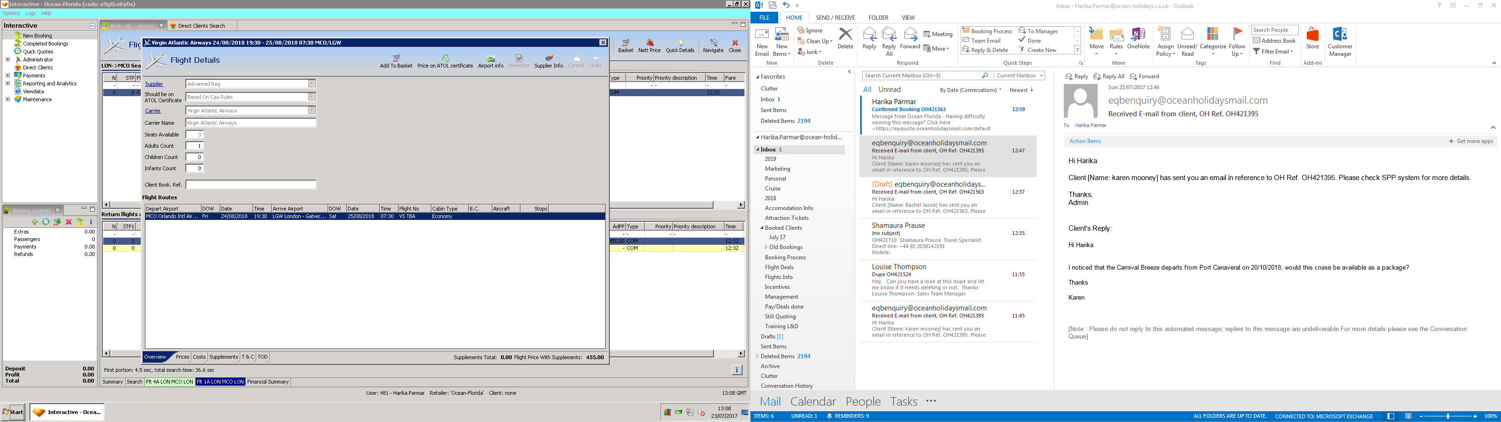Image resolution: width=1501 pixels, height=422 pixels.
Task: Open Calendar in the Outlook navigation bar
Action: (812, 401)
